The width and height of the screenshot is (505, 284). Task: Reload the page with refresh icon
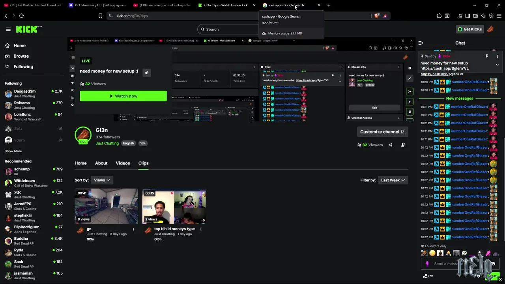click(x=21, y=16)
